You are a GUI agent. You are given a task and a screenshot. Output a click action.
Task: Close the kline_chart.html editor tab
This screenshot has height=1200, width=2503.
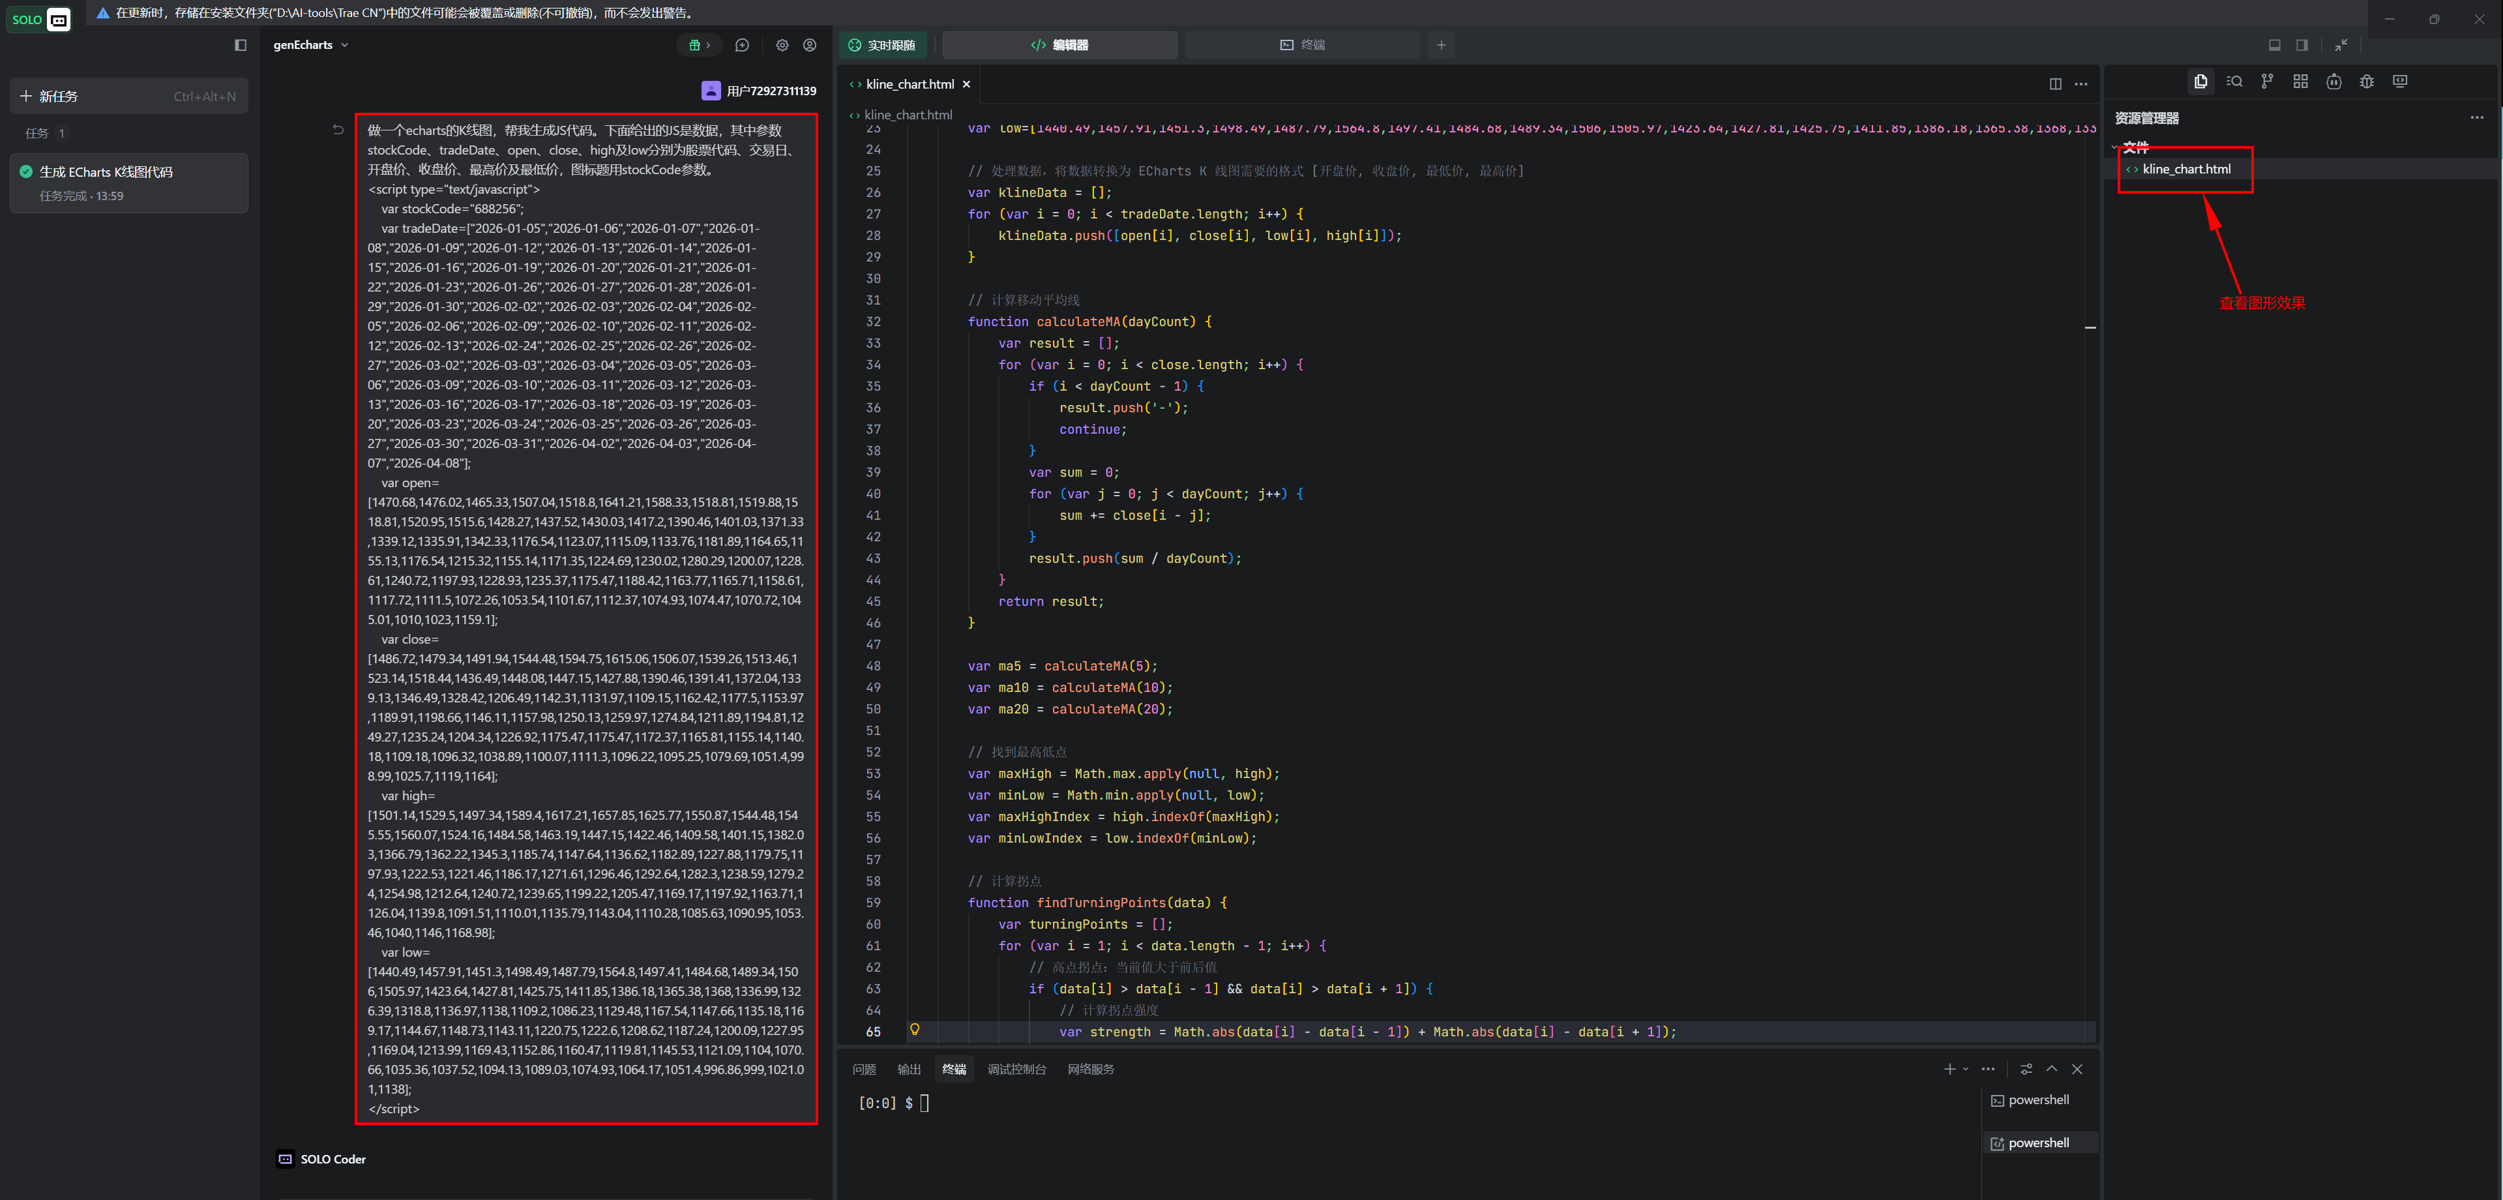pos(967,85)
